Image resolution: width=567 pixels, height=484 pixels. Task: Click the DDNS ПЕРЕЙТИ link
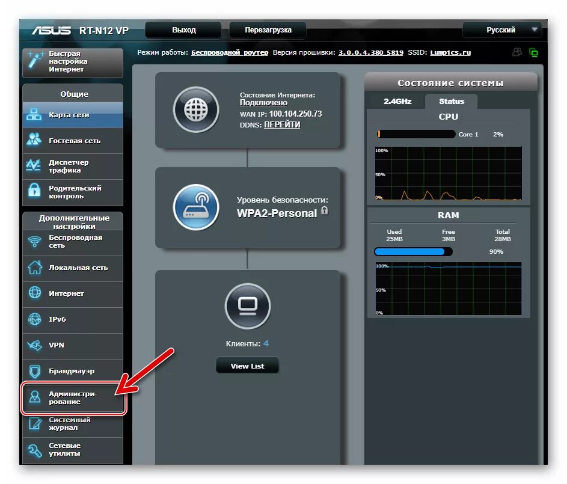[x=282, y=124]
